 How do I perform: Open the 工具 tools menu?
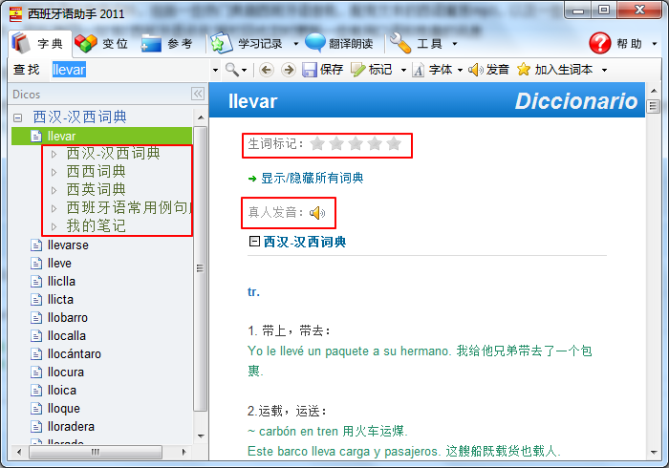pyautogui.click(x=417, y=44)
